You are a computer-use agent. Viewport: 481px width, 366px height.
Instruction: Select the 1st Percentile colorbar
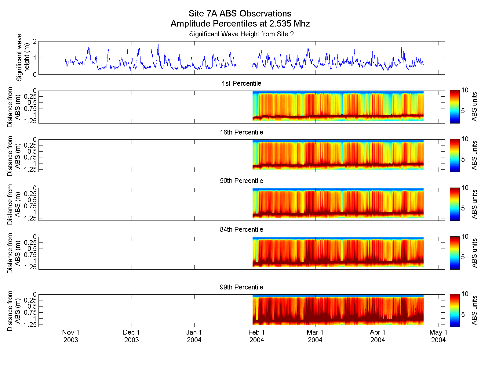point(454,107)
